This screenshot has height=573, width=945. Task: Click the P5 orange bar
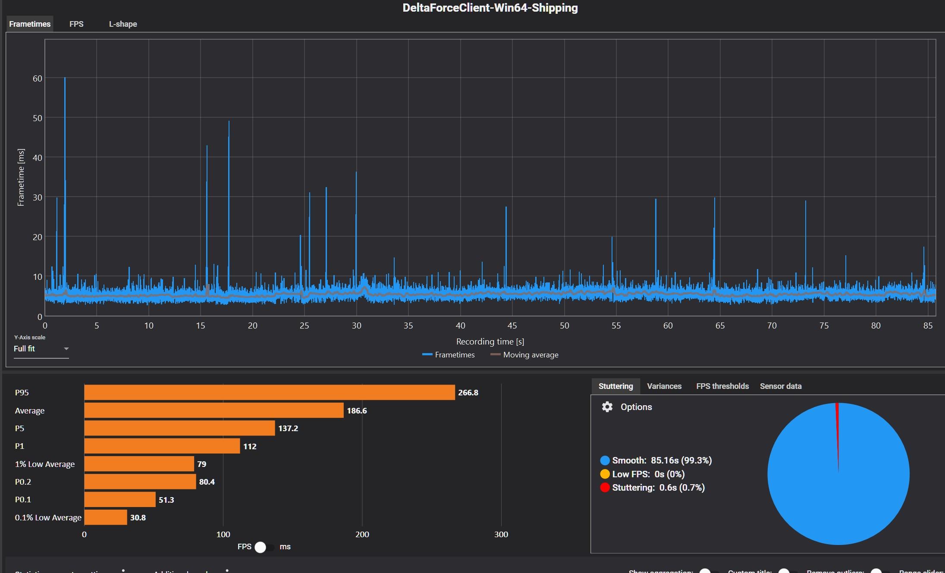click(x=179, y=428)
